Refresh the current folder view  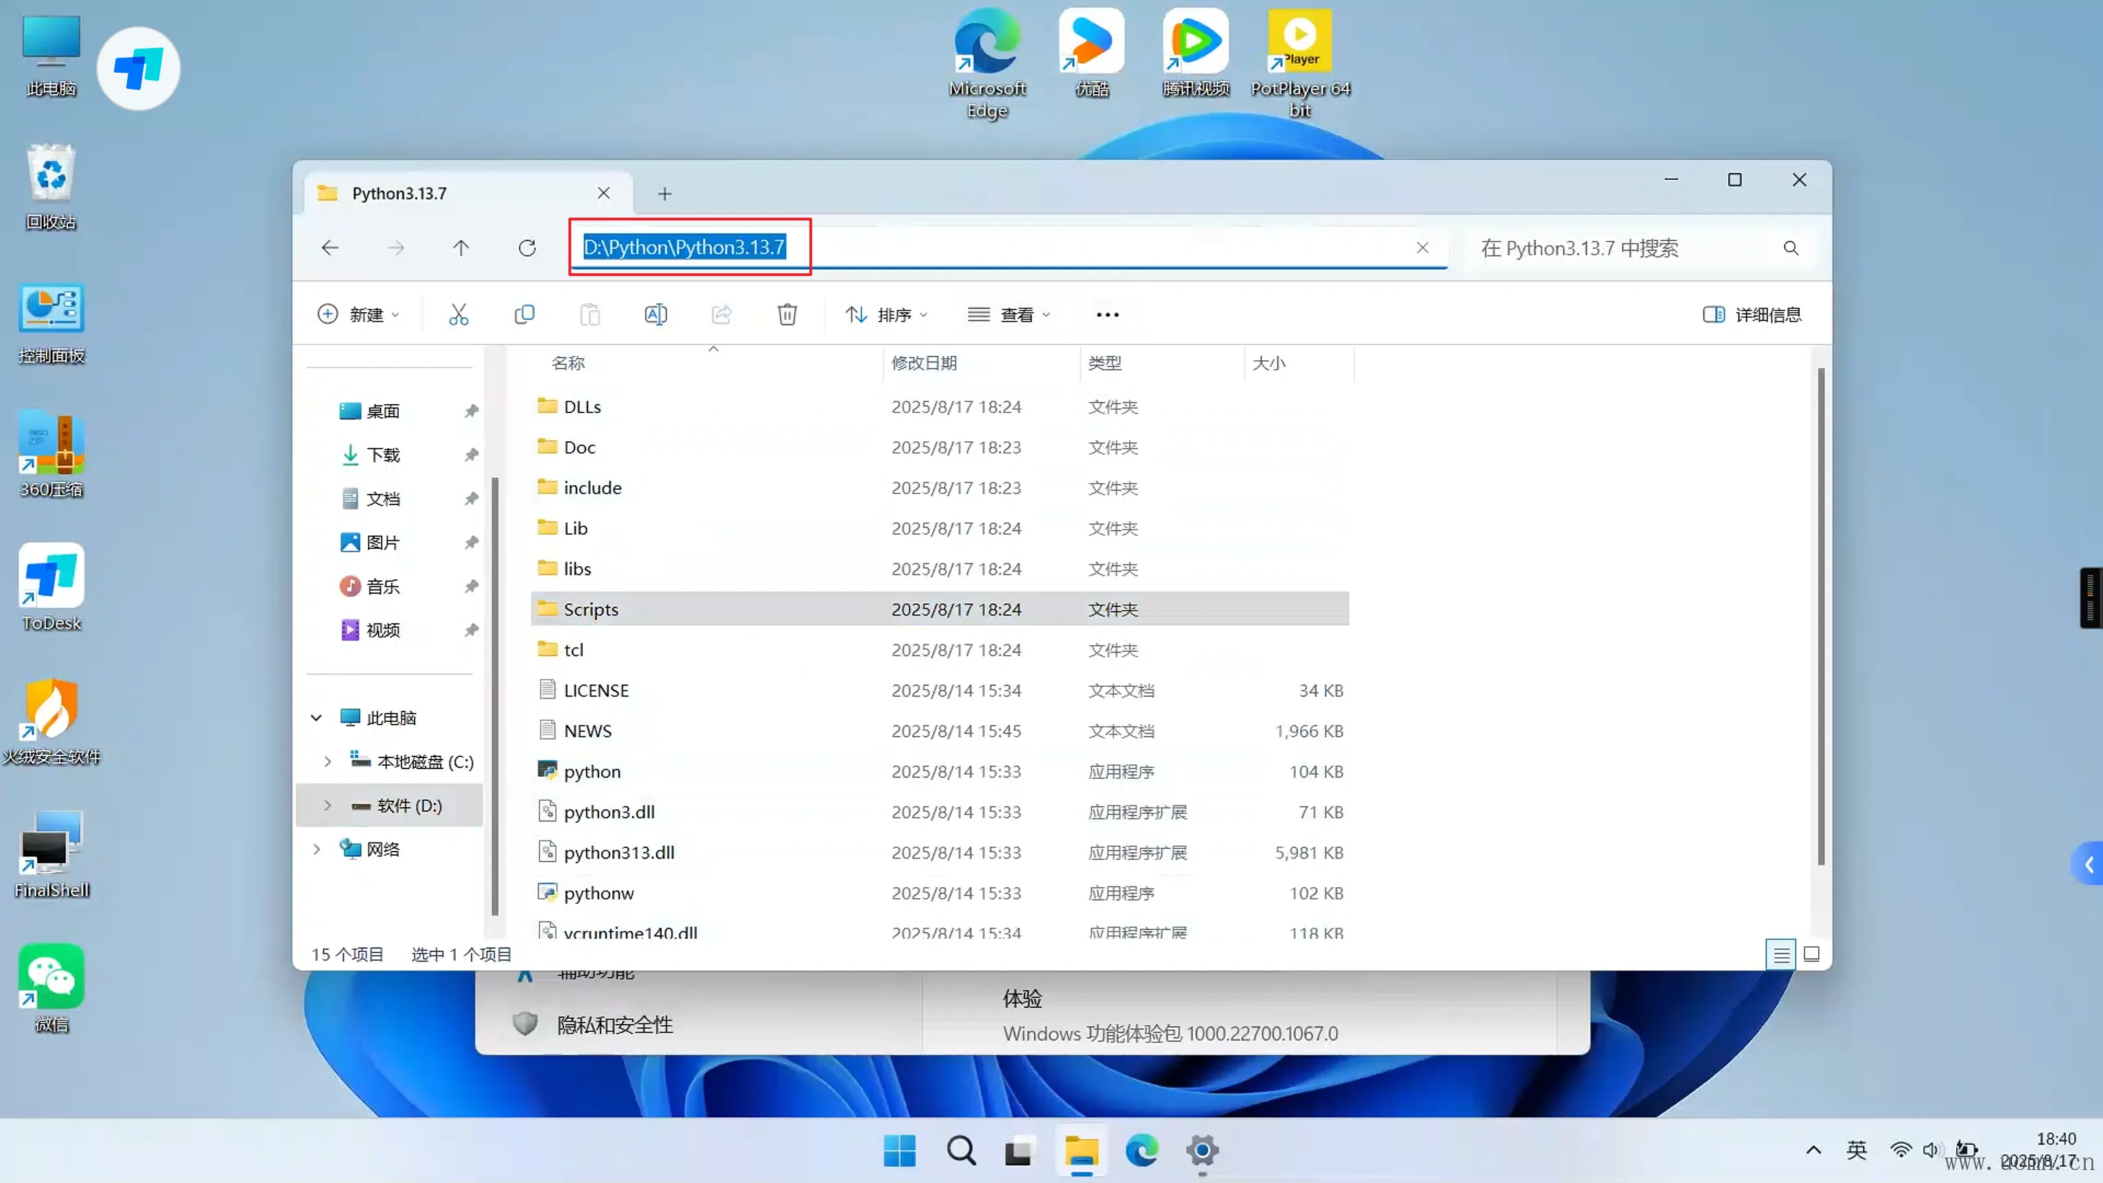point(527,248)
